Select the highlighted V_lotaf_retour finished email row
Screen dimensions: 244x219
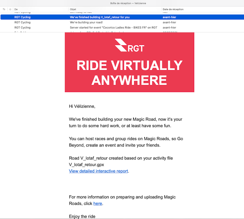click(x=122, y=17)
